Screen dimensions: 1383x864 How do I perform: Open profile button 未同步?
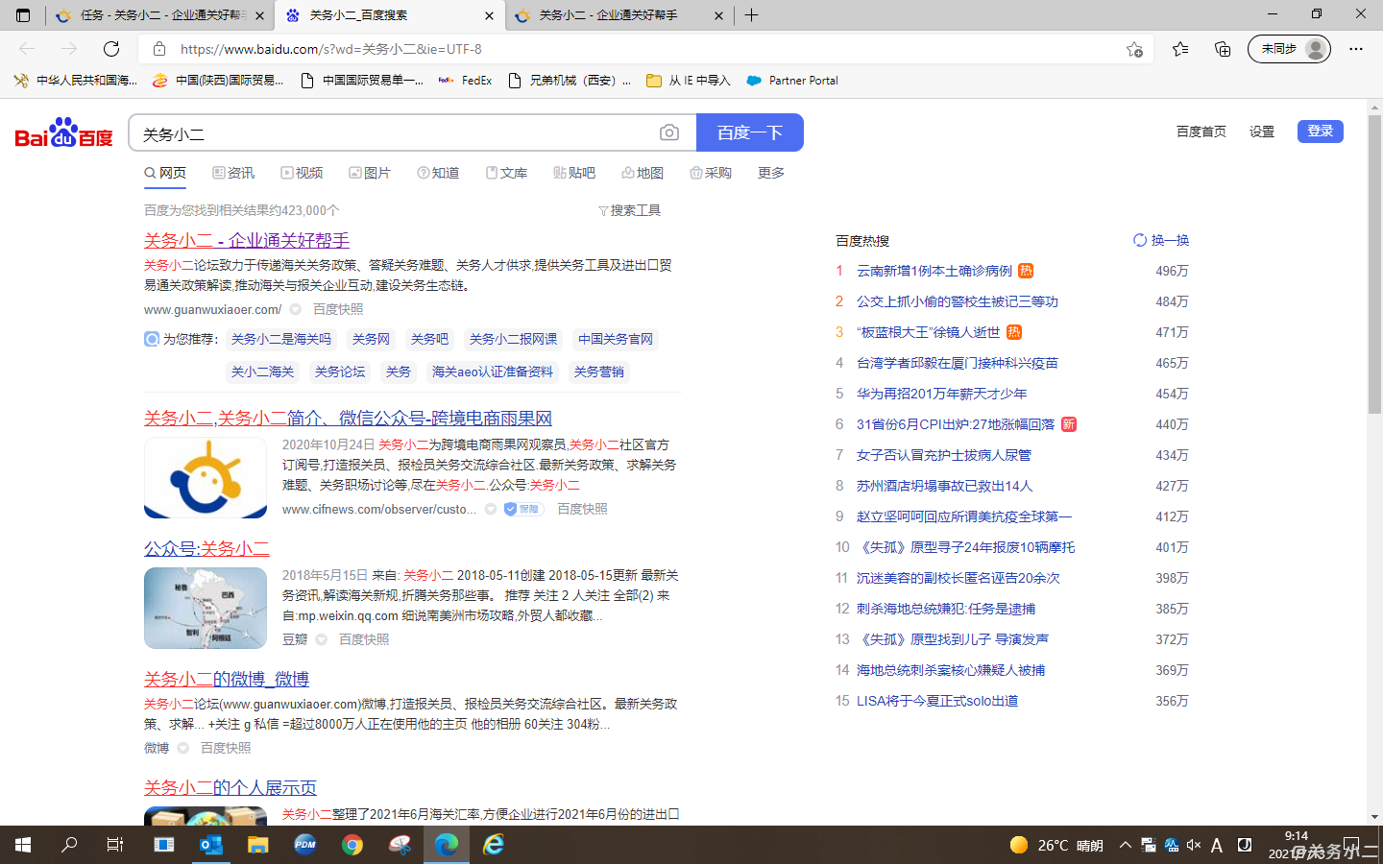pos(1289,49)
